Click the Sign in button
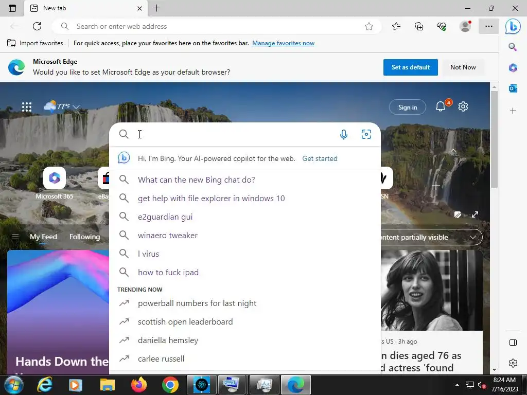527x395 pixels. tap(408, 107)
